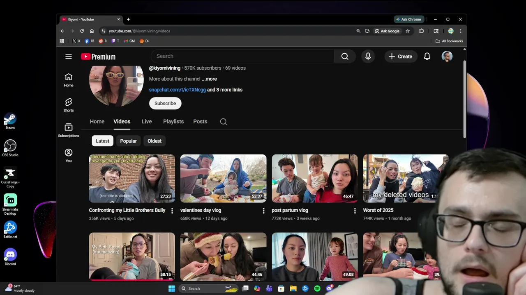
Task: Click the Windows taskbar Search box
Action: pyautogui.click(x=209, y=288)
